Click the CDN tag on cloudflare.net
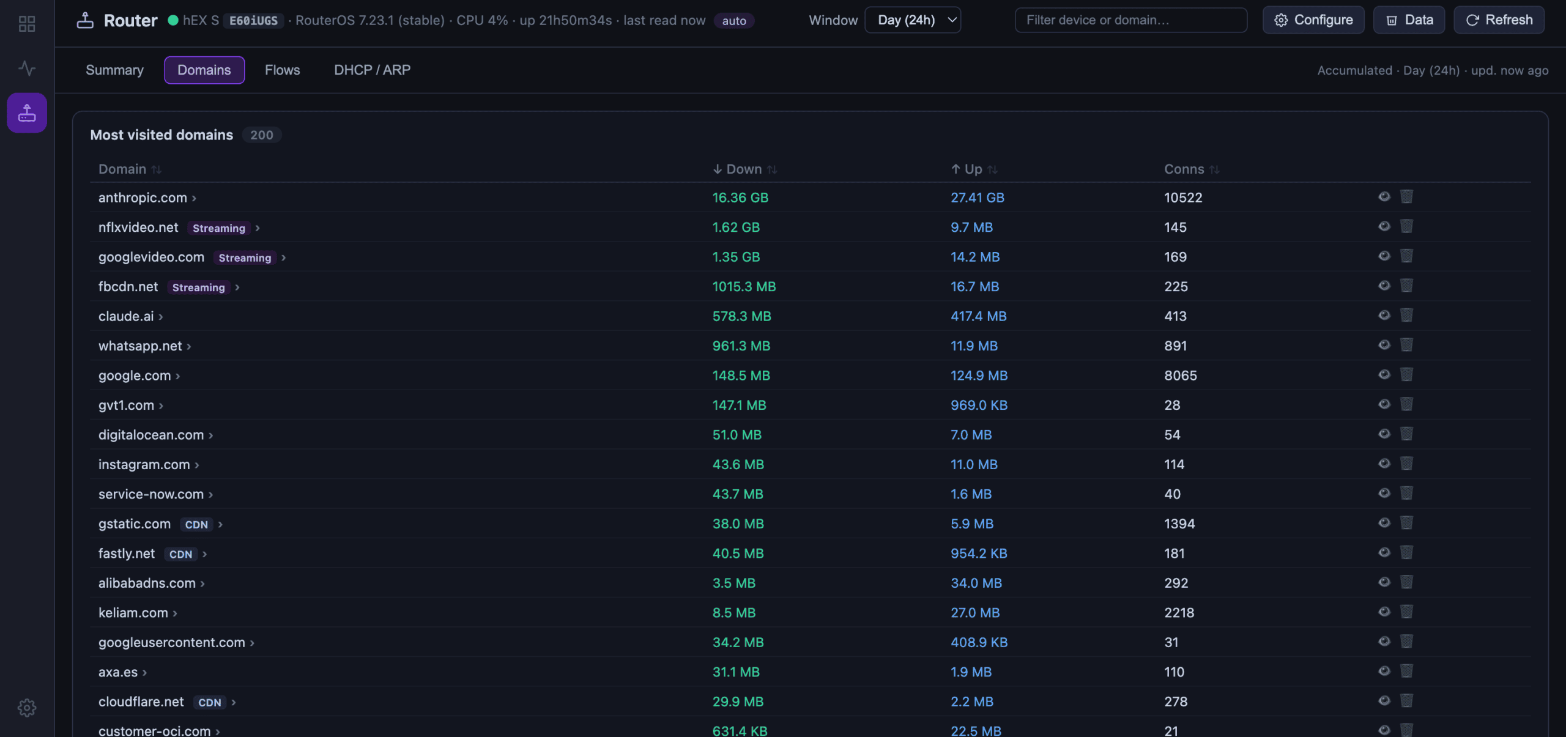 209,702
